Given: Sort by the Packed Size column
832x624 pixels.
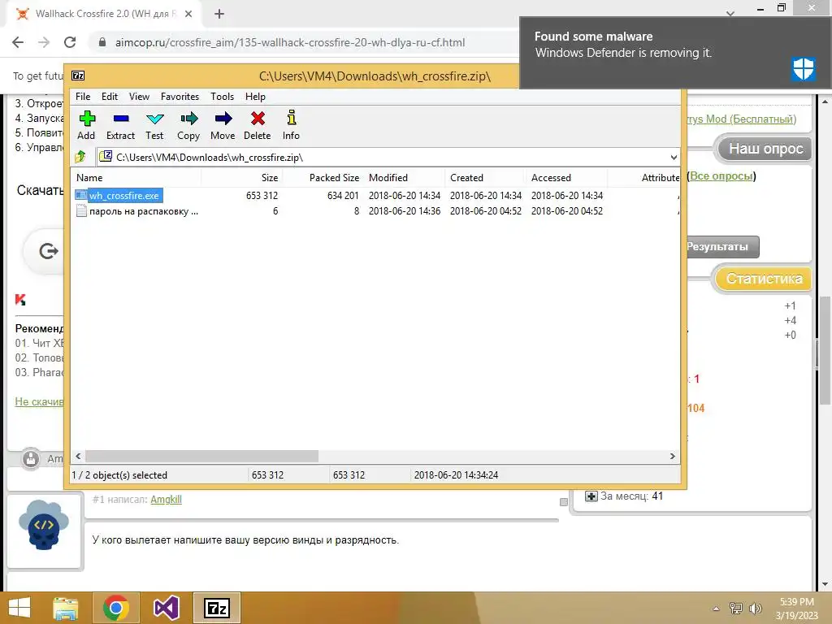Looking at the screenshot, I should point(323,178).
